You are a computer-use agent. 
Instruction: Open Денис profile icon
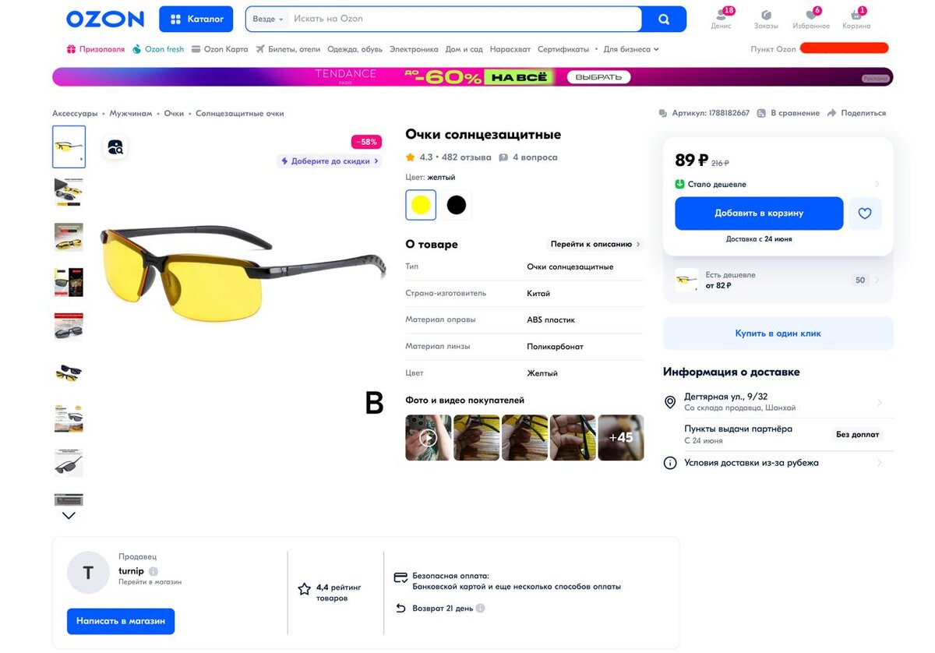click(x=722, y=15)
